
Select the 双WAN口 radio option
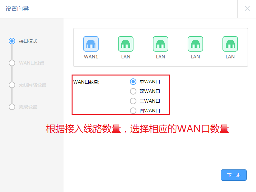click(133, 91)
